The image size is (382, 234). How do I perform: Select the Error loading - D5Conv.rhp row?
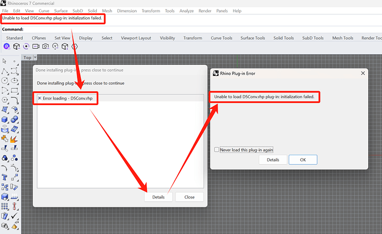[120, 98]
